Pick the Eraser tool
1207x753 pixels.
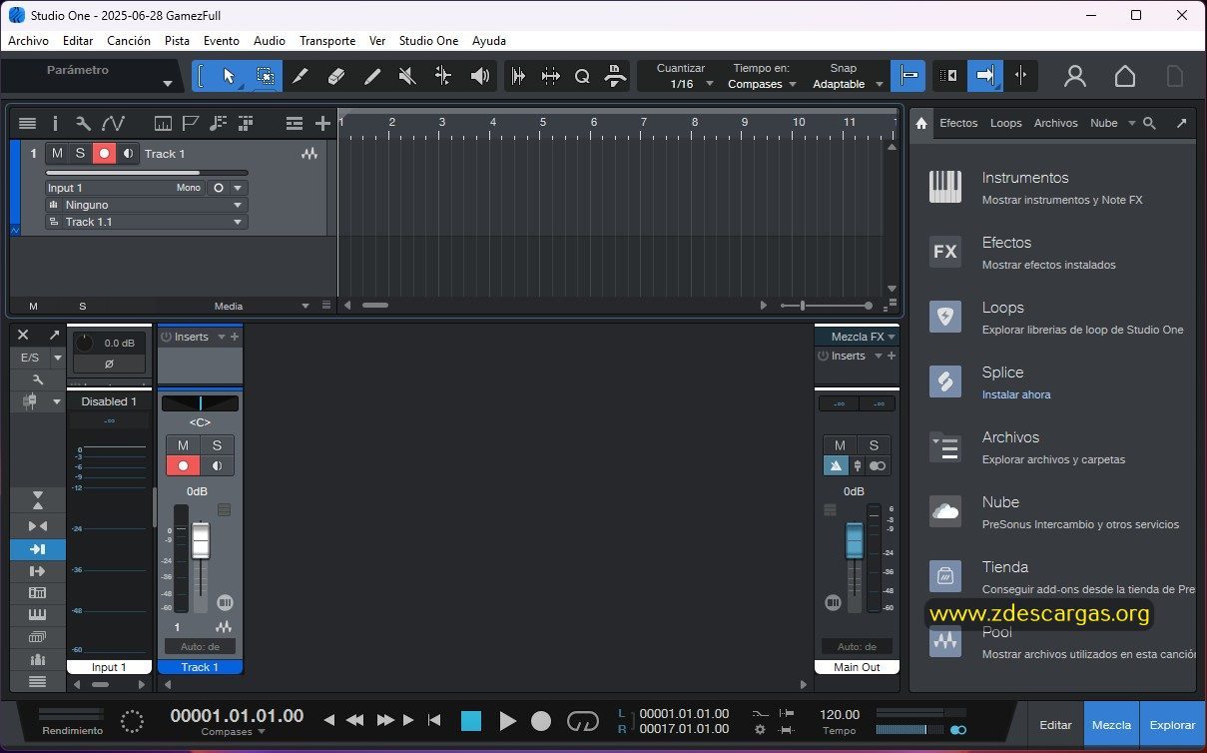[x=335, y=76]
